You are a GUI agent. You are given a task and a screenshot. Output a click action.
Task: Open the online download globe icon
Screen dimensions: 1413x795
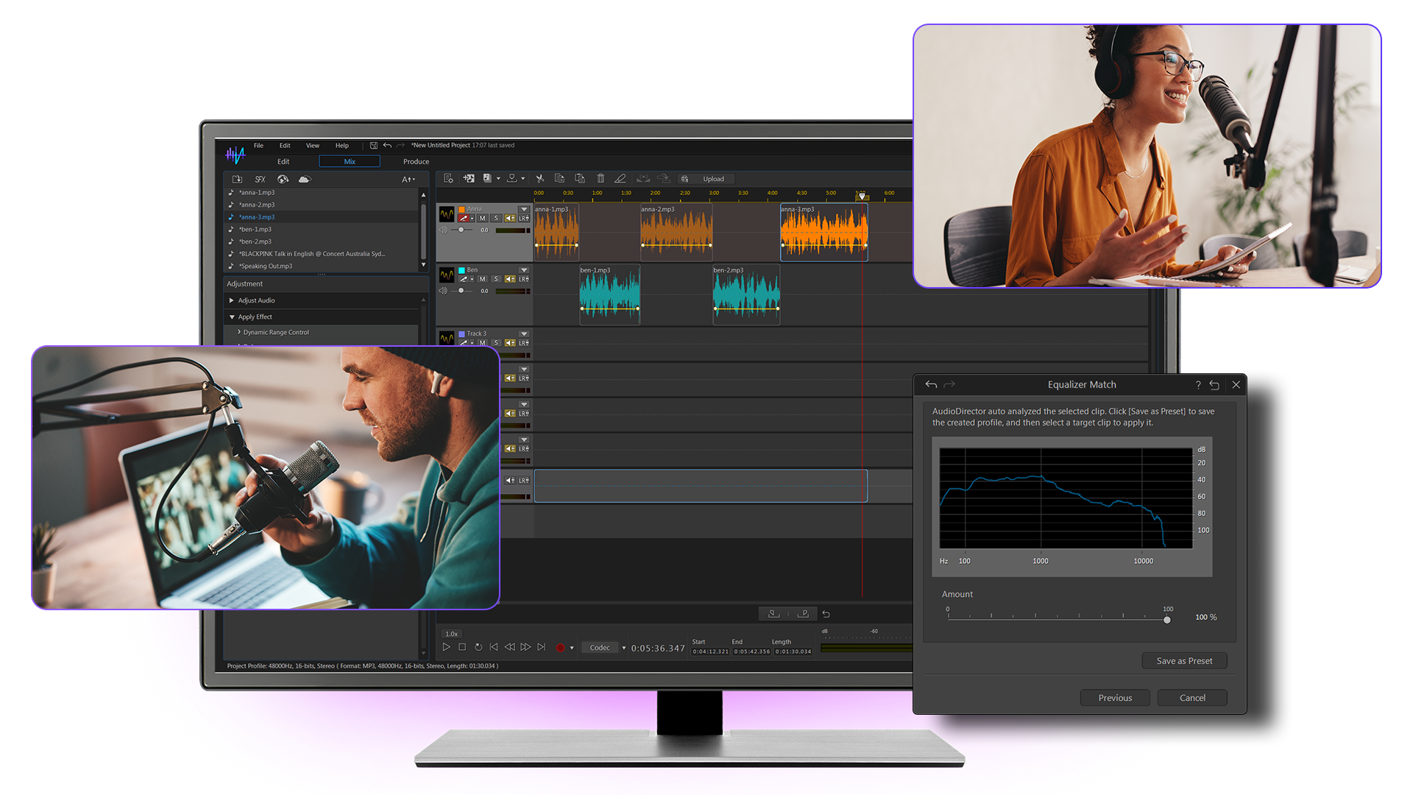[283, 179]
